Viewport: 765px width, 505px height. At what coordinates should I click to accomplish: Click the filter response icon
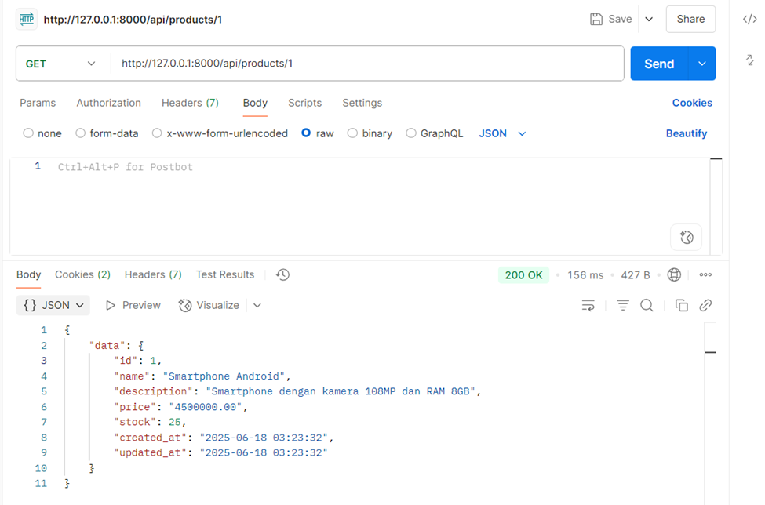(623, 305)
